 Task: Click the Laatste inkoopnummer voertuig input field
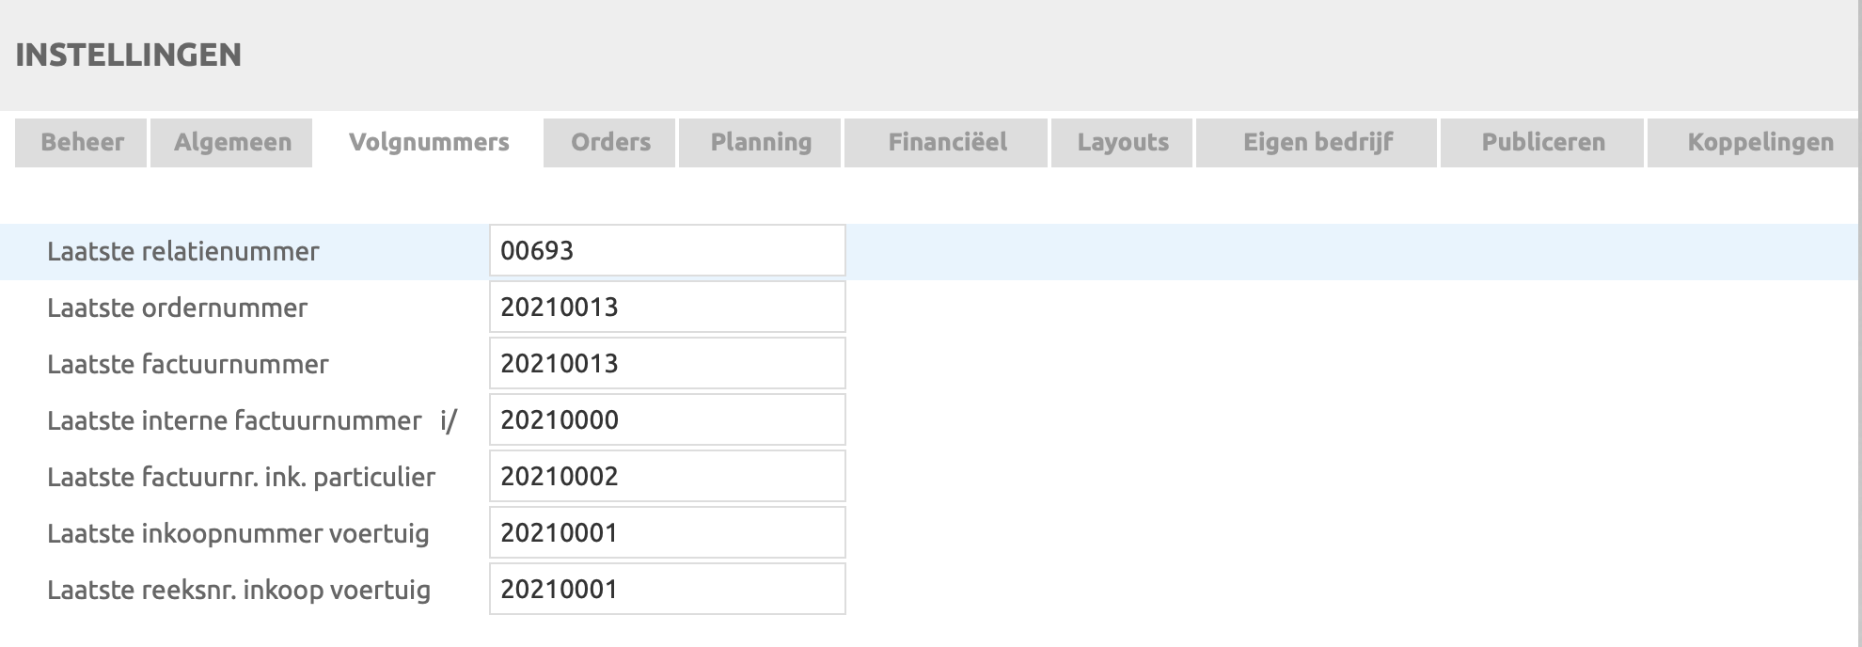coord(668,533)
